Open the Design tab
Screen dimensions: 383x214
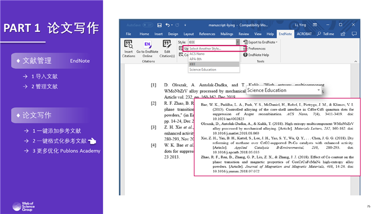coord(173,34)
